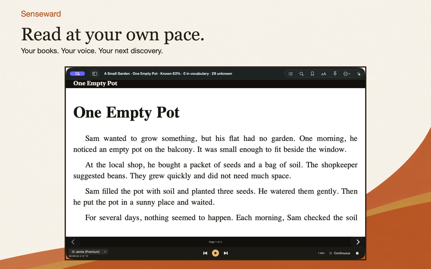Click the small "One Empty Pot" chapter header

click(x=95, y=83)
